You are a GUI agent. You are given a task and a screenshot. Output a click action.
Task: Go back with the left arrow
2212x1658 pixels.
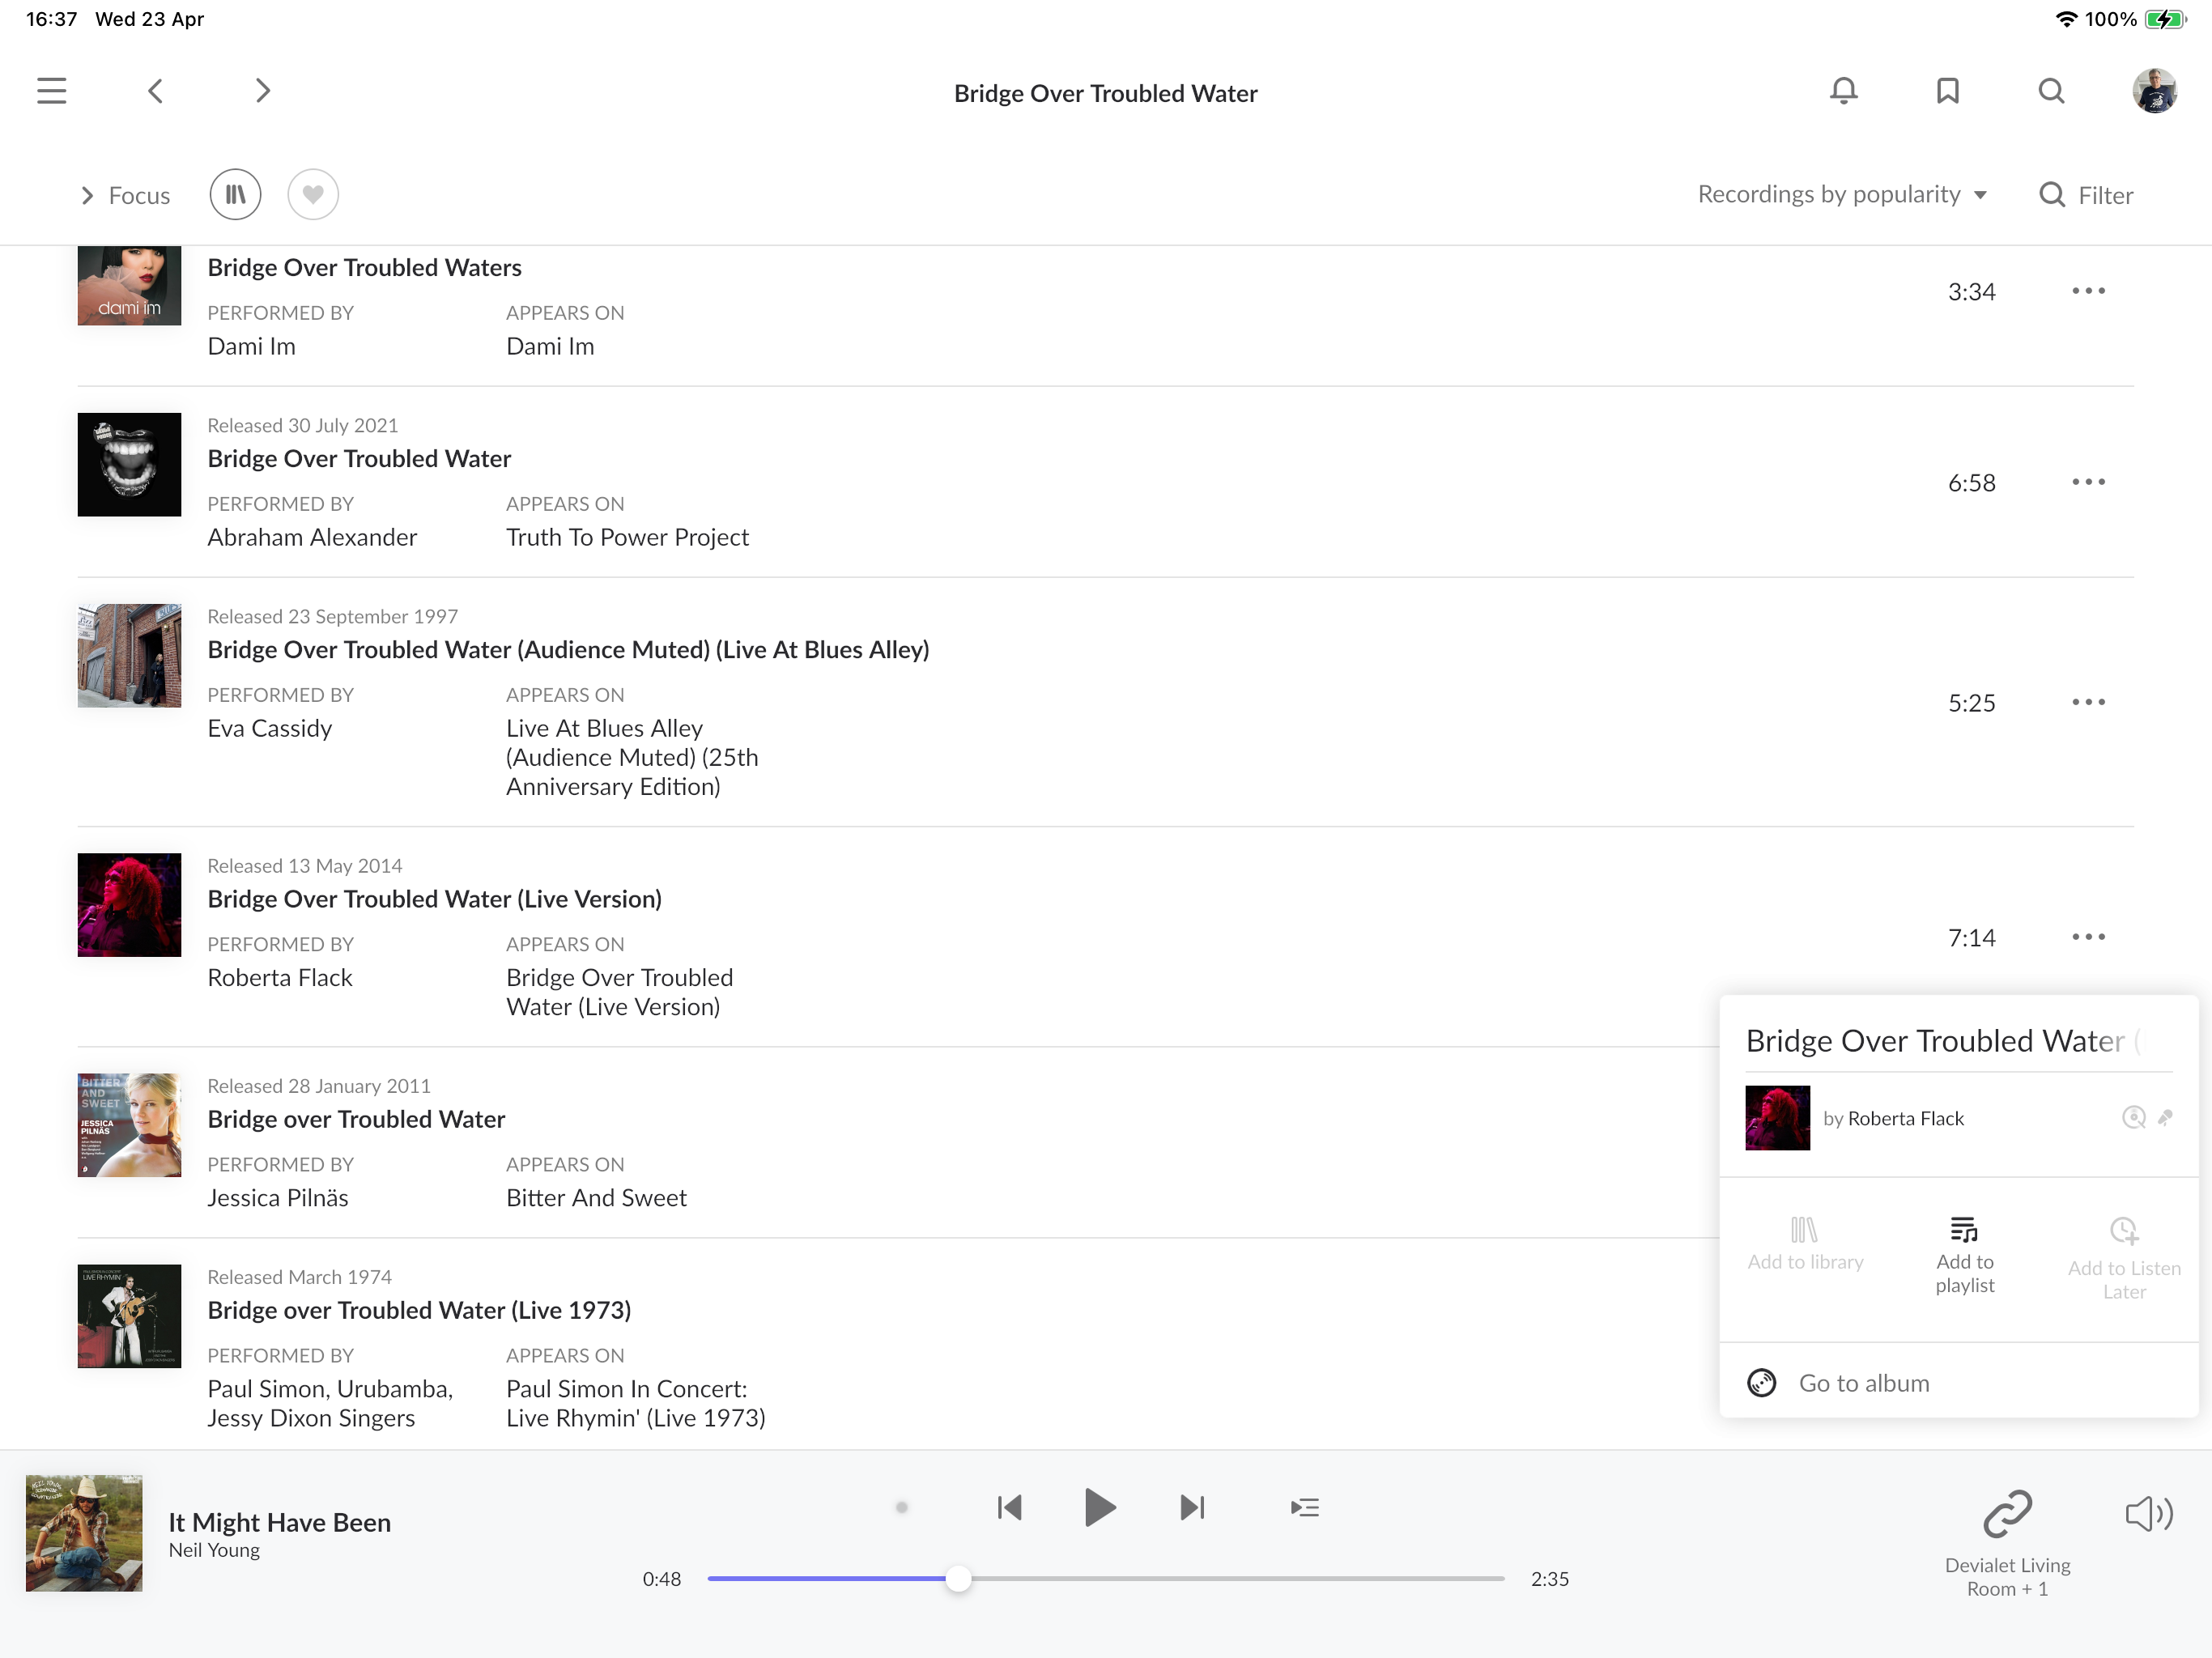point(155,91)
